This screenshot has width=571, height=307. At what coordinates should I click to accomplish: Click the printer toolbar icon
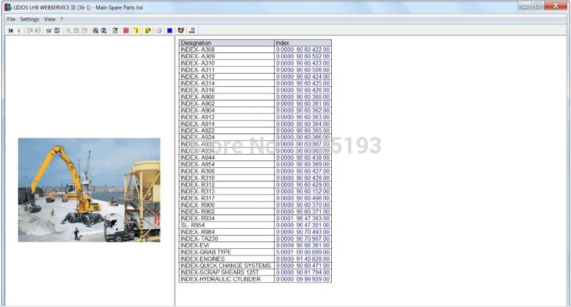pyautogui.click(x=159, y=31)
